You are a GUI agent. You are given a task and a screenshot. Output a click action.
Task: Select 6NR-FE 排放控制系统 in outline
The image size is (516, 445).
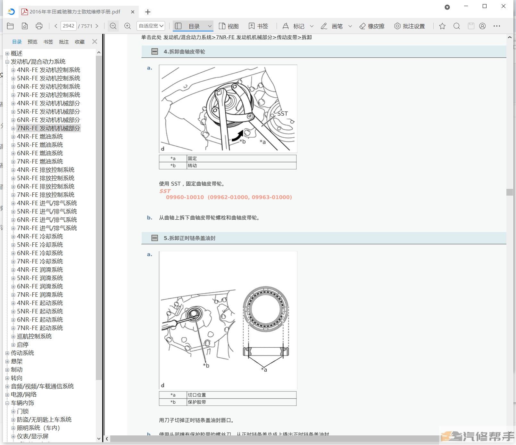[46, 186]
